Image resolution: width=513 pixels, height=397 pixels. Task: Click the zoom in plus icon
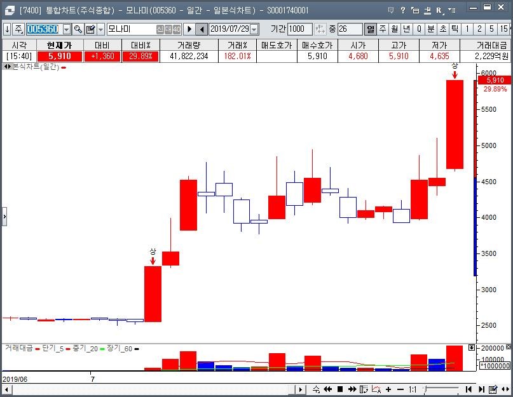point(388,389)
